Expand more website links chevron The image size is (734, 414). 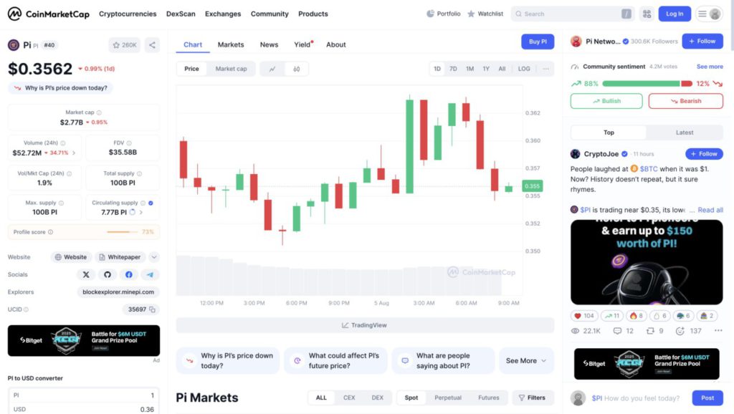tap(154, 257)
